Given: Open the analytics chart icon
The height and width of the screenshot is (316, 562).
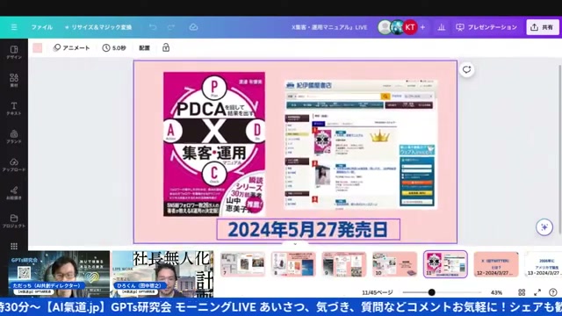Looking at the screenshot, I should click(x=441, y=27).
